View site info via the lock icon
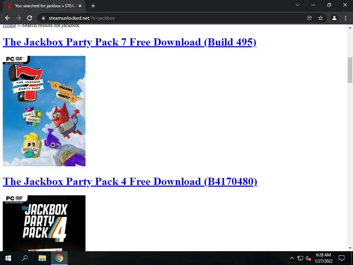 [x=43, y=18]
